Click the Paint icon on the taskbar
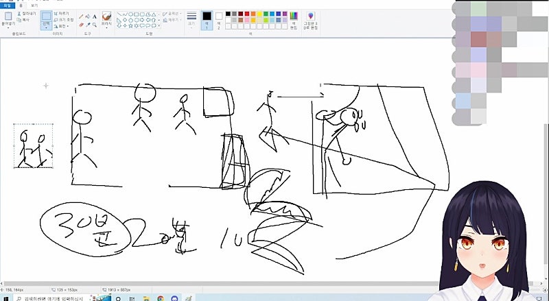549x301 pixels. coord(188,298)
